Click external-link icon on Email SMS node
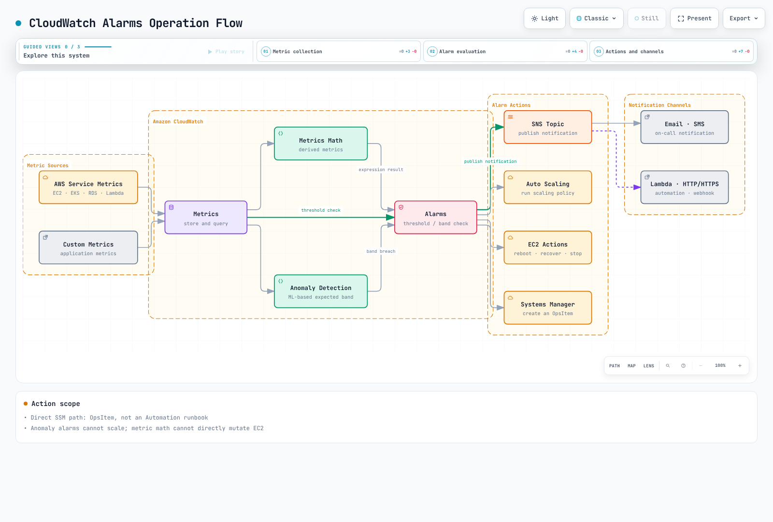773x522 pixels. click(647, 117)
